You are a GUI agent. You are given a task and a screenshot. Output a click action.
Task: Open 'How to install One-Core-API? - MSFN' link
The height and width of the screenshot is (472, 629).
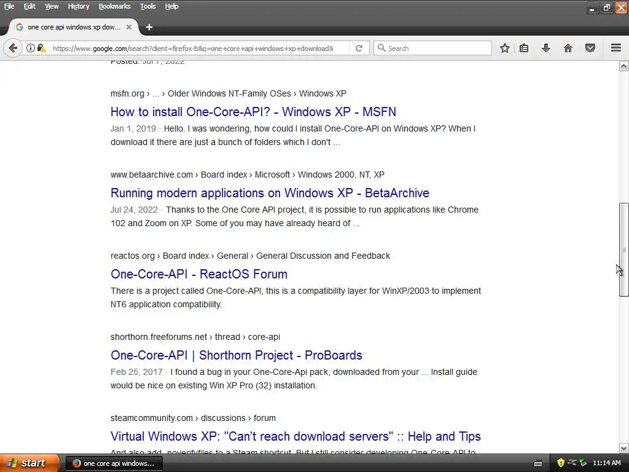(253, 112)
